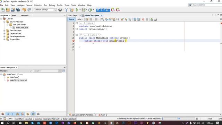The image size is (222, 125).
Task: Select the Source view button
Action: [x=71, y=19]
